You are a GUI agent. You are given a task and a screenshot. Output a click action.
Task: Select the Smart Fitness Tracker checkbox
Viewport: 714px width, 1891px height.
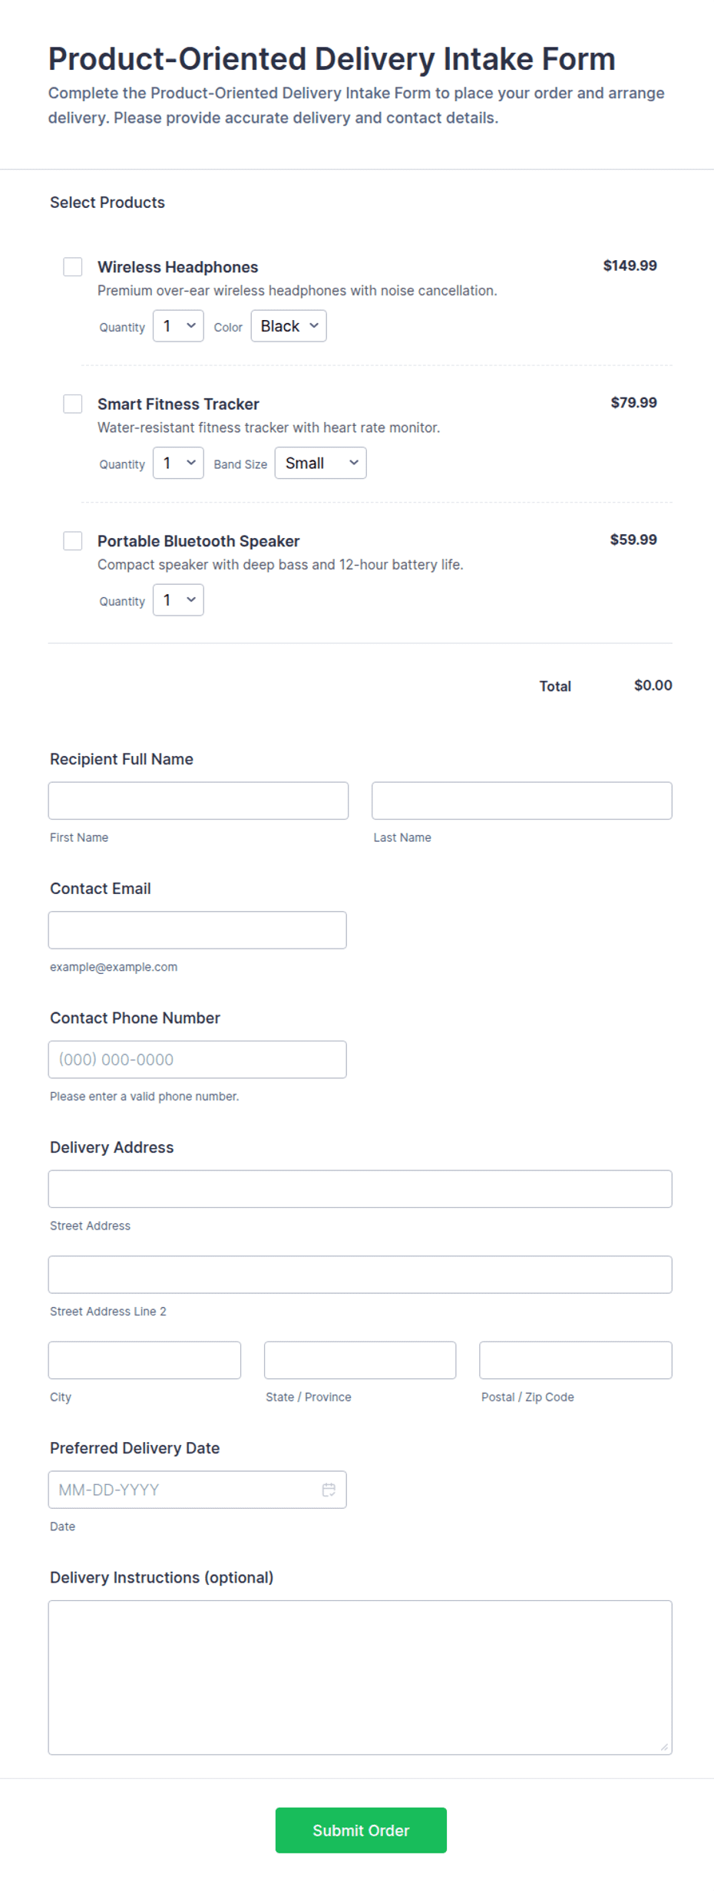(73, 404)
